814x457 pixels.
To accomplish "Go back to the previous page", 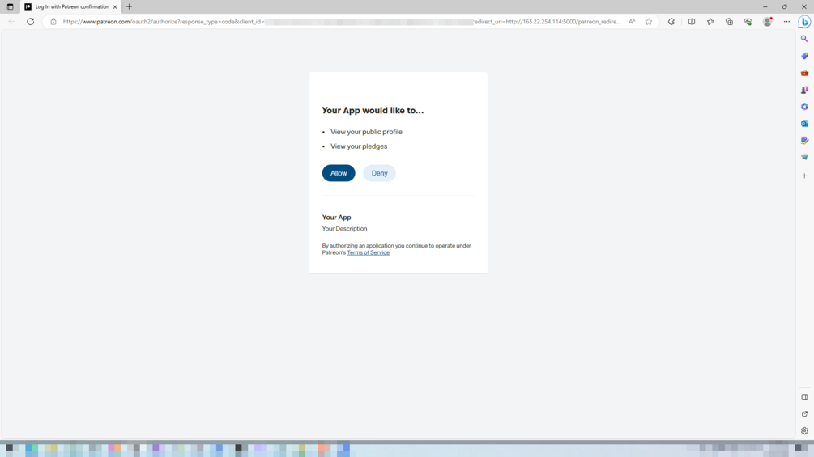I will [12, 22].
